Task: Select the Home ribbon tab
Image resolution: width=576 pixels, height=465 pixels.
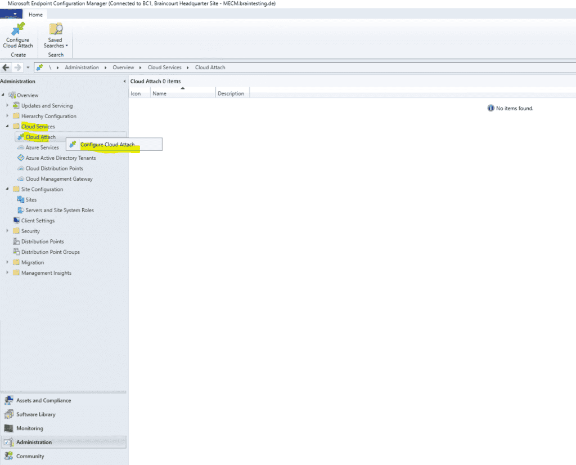Action: tap(35, 14)
